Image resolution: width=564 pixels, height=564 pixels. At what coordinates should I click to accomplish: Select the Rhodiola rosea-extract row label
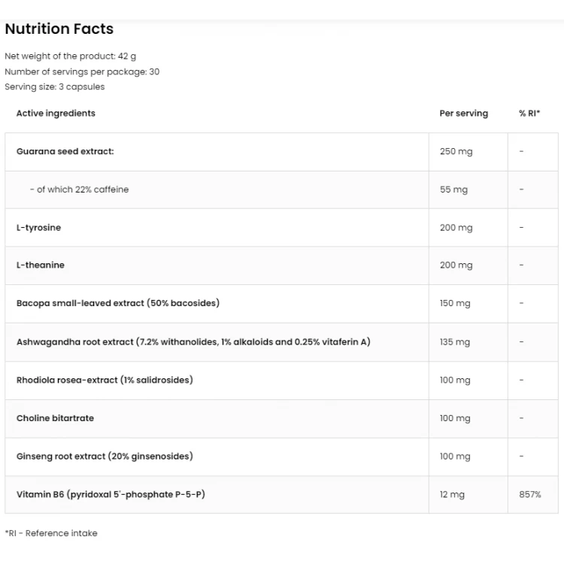[x=105, y=381]
